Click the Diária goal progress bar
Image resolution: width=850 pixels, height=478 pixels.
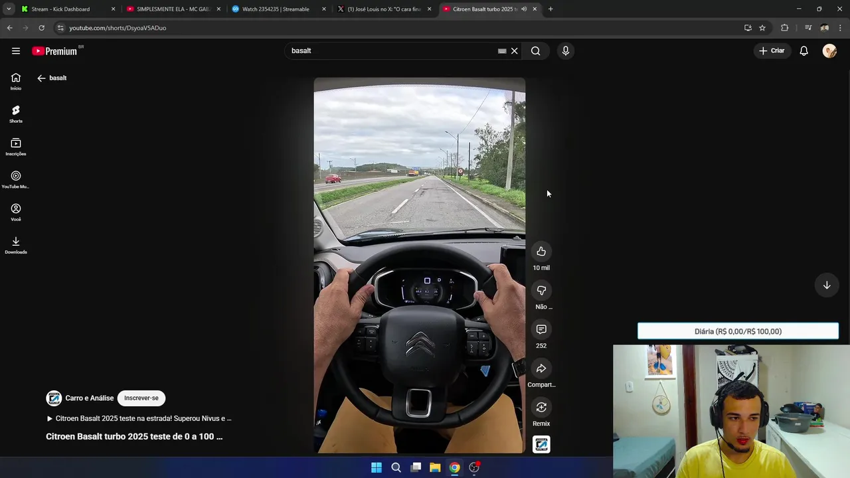coord(738,331)
